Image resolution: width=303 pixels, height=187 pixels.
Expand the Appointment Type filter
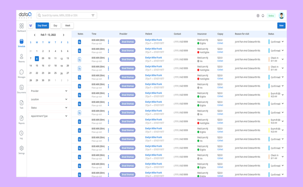(x=49, y=116)
